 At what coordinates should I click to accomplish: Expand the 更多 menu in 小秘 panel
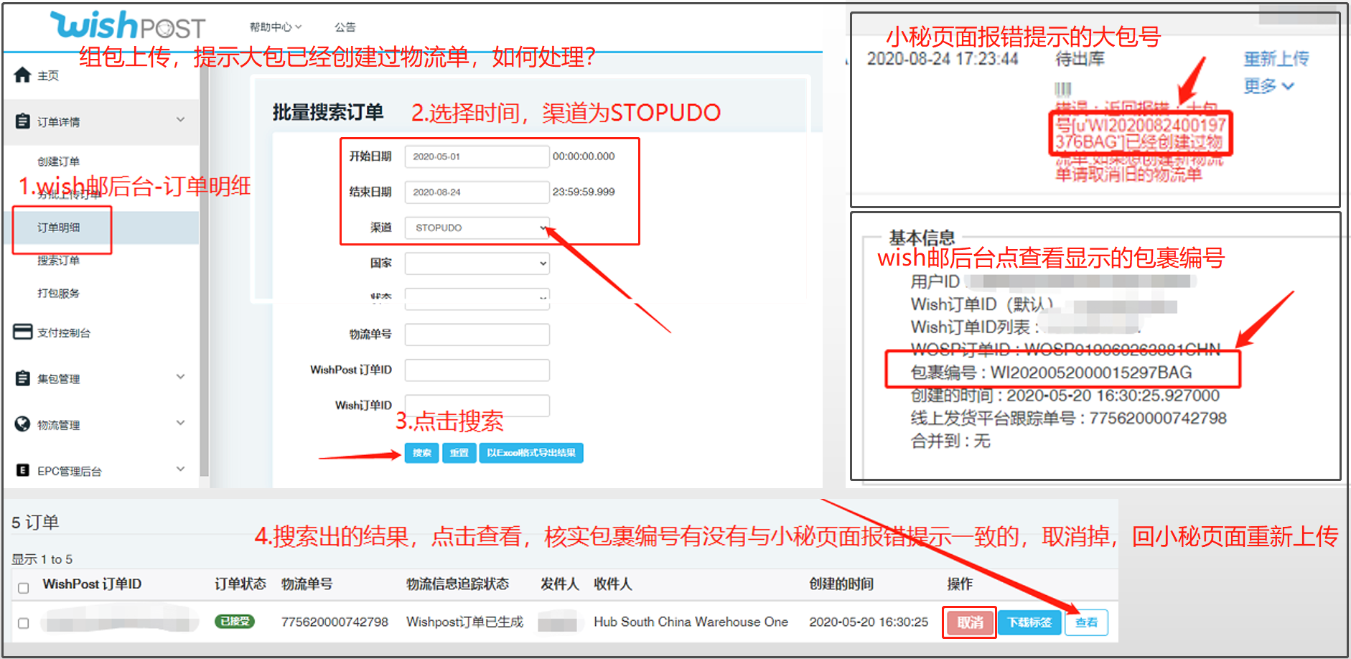[x=1268, y=86]
